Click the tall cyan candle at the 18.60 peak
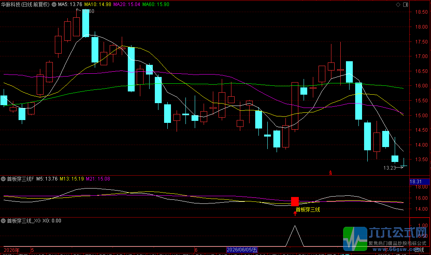This screenshot has width=431, height=255. (86, 23)
